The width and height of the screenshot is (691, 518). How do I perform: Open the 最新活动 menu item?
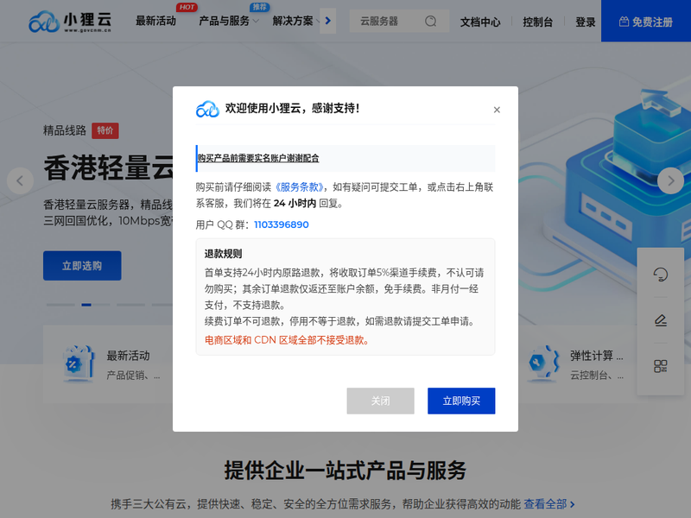click(x=155, y=21)
